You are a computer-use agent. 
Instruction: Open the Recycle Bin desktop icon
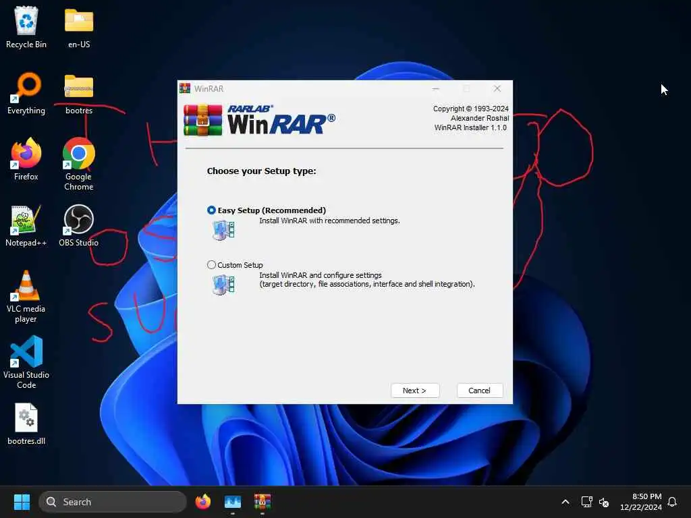pyautogui.click(x=26, y=27)
